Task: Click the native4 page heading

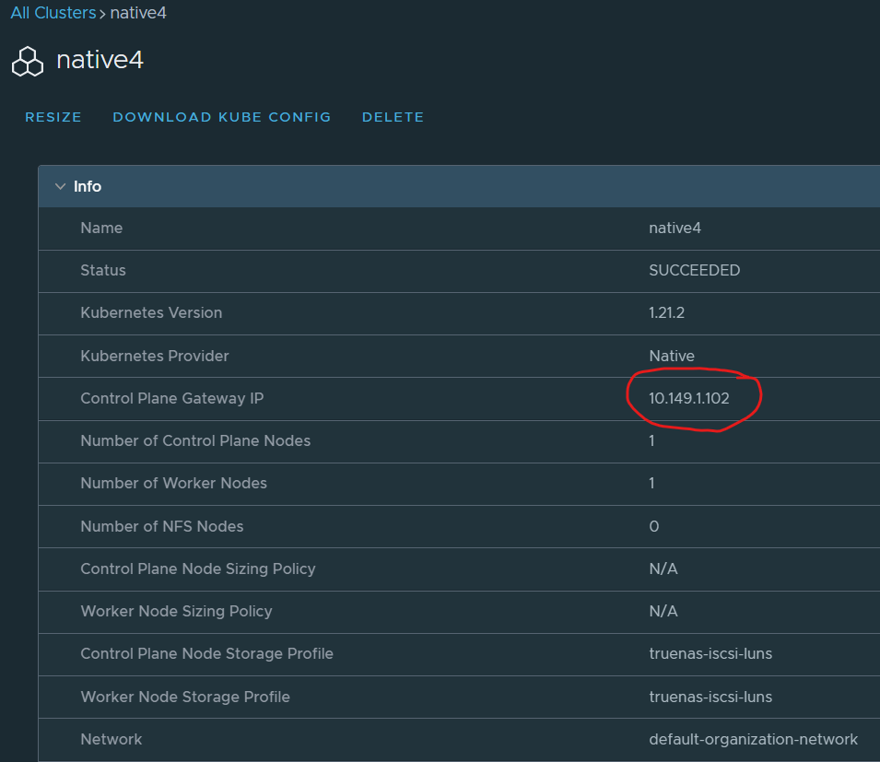Action: point(100,61)
